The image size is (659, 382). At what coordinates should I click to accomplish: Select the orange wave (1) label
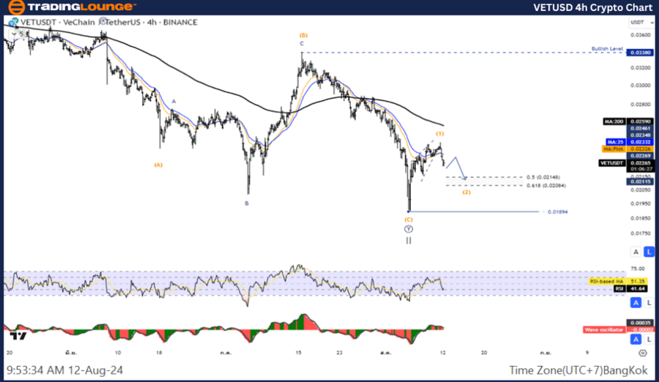coord(439,134)
